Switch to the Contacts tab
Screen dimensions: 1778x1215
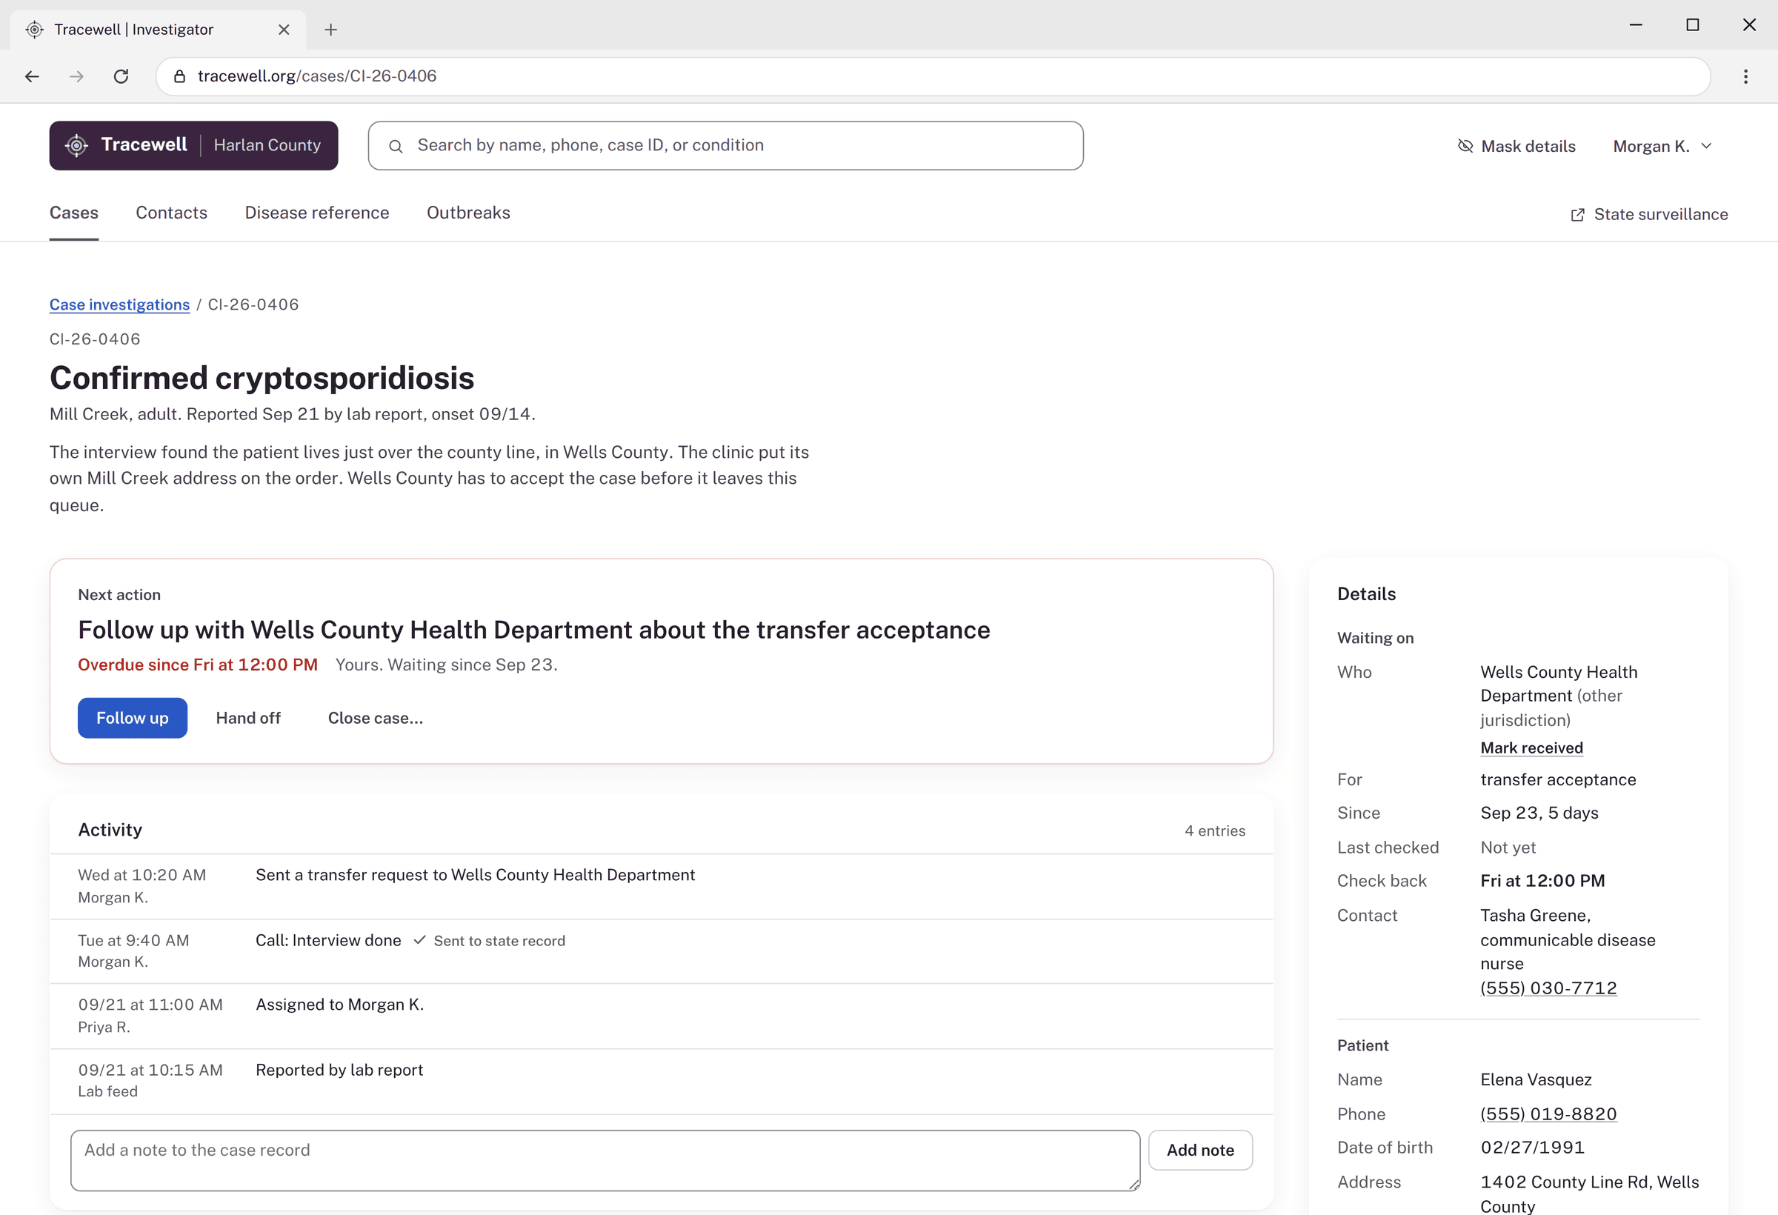(171, 213)
